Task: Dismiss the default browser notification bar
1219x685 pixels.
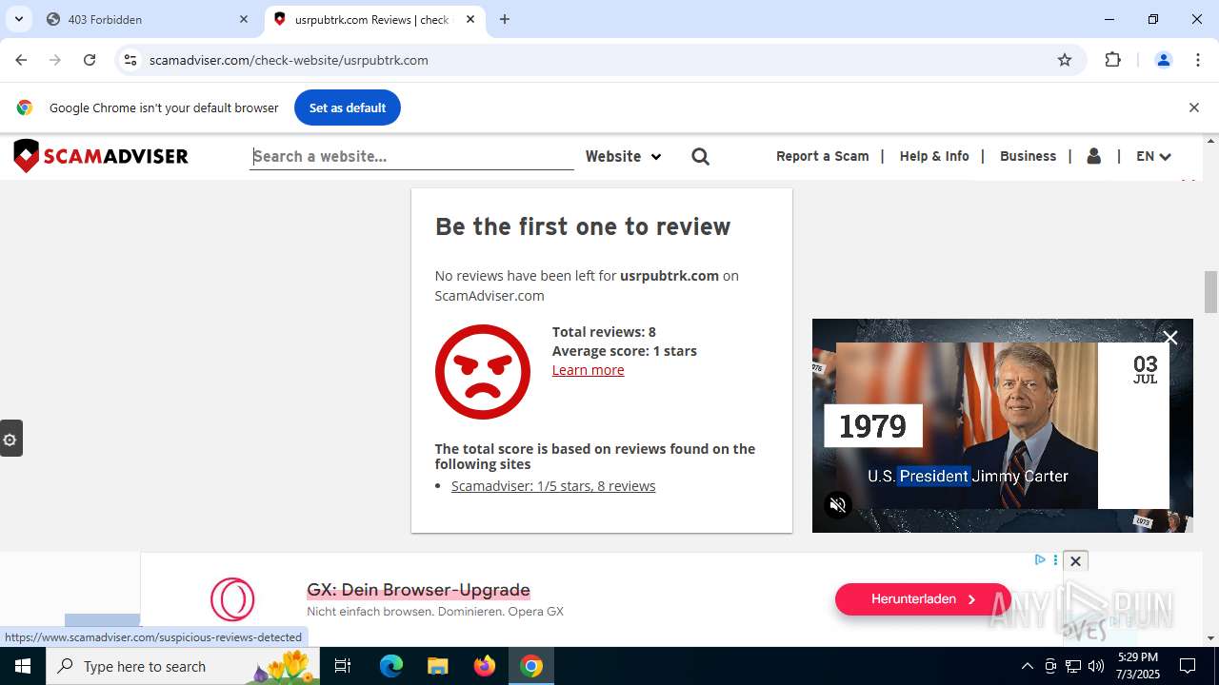Action: pos(1193,108)
